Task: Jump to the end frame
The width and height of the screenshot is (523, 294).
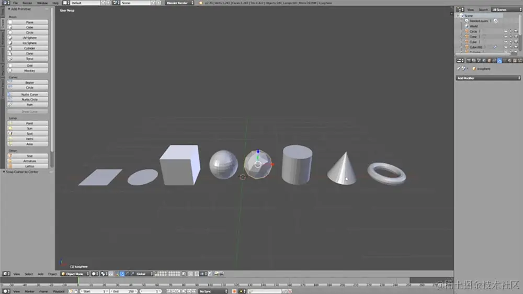Action: pyautogui.click(x=194, y=291)
